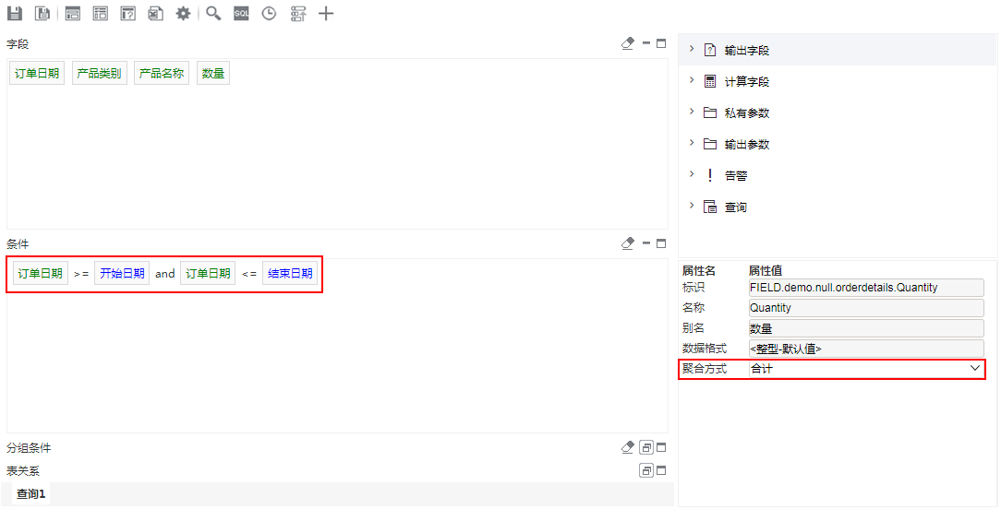Click the 标识 field value box
Viewport: 1001px width, 509px height.
click(866, 287)
